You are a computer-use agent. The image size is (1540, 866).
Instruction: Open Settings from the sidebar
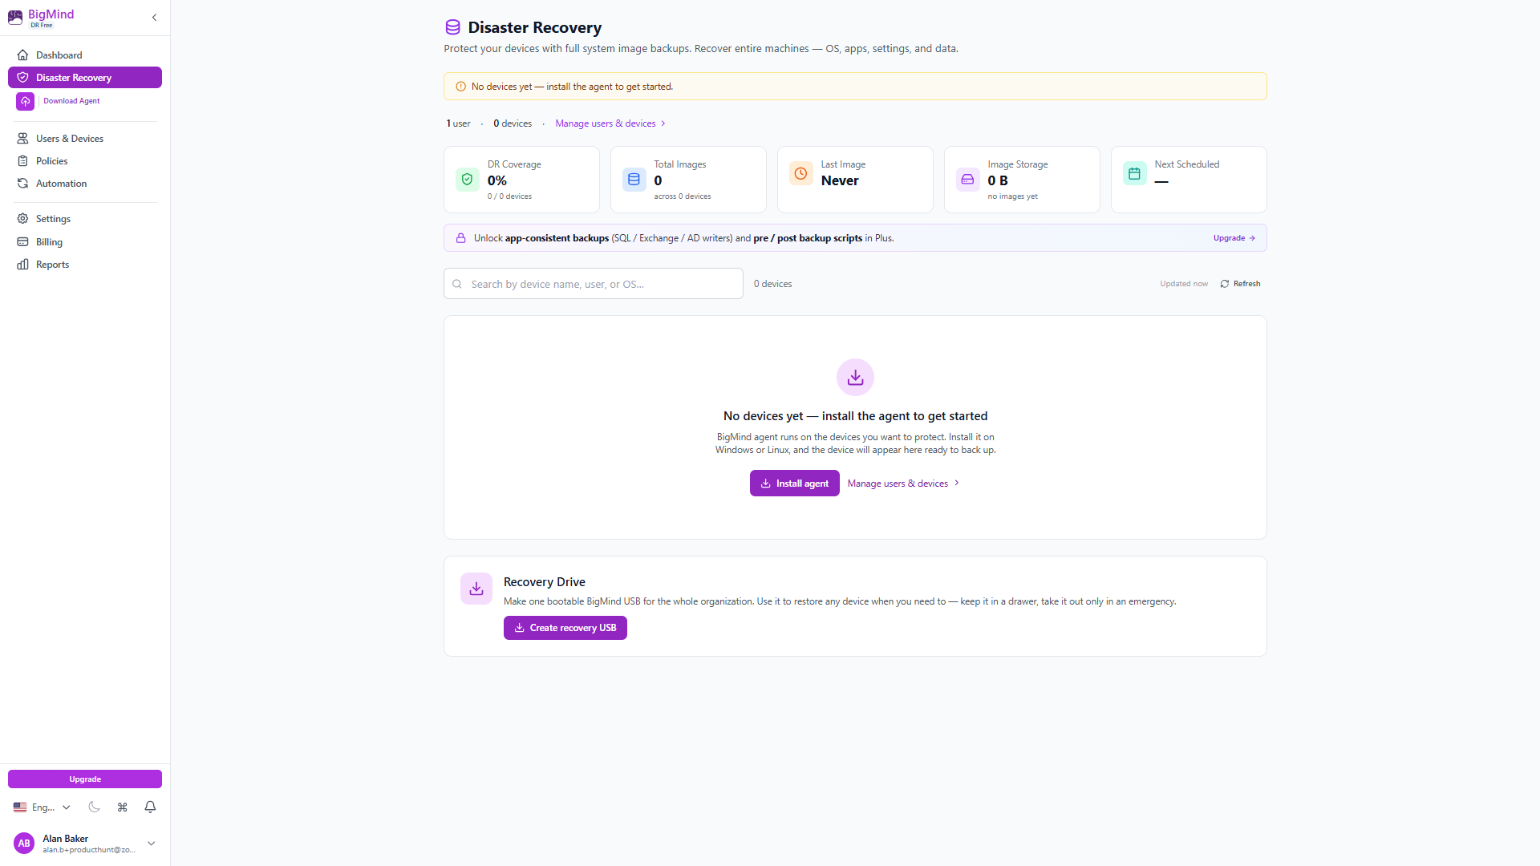click(85, 219)
